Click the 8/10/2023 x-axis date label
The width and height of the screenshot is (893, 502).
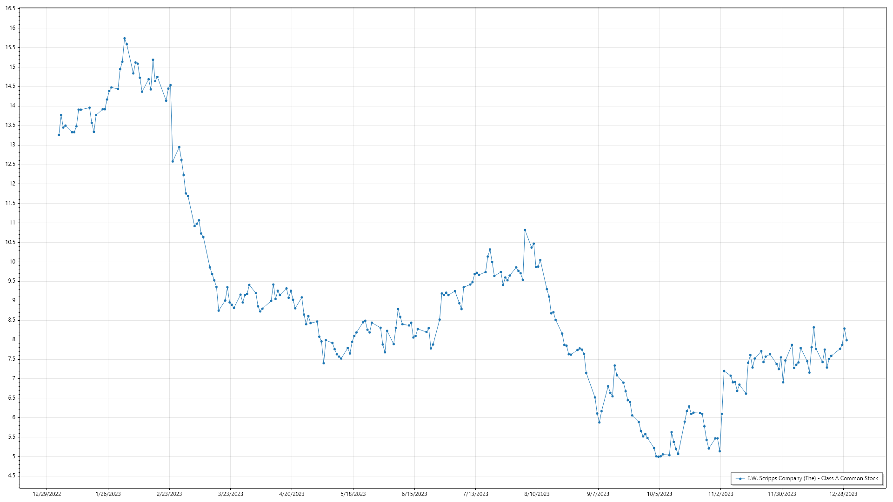tap(537, 494)
